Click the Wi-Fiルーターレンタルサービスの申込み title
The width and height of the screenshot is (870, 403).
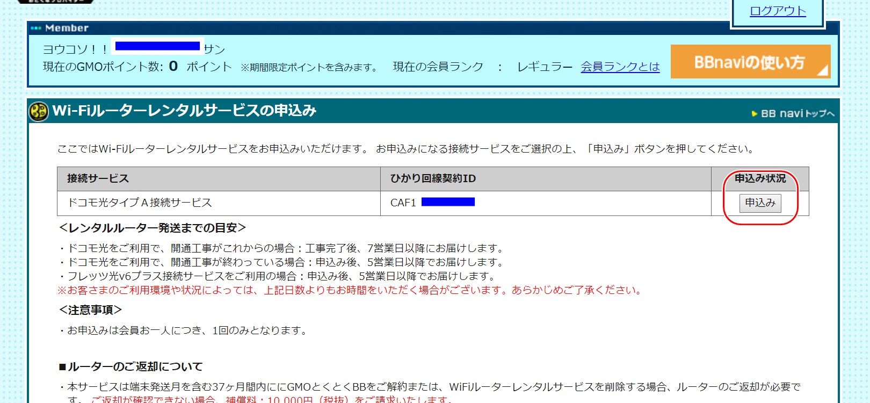click(184, 111)
